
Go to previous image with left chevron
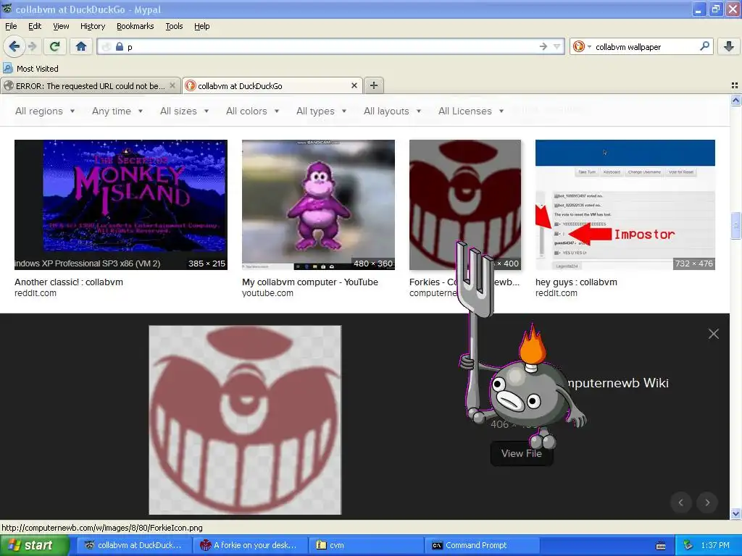[681, 502]
